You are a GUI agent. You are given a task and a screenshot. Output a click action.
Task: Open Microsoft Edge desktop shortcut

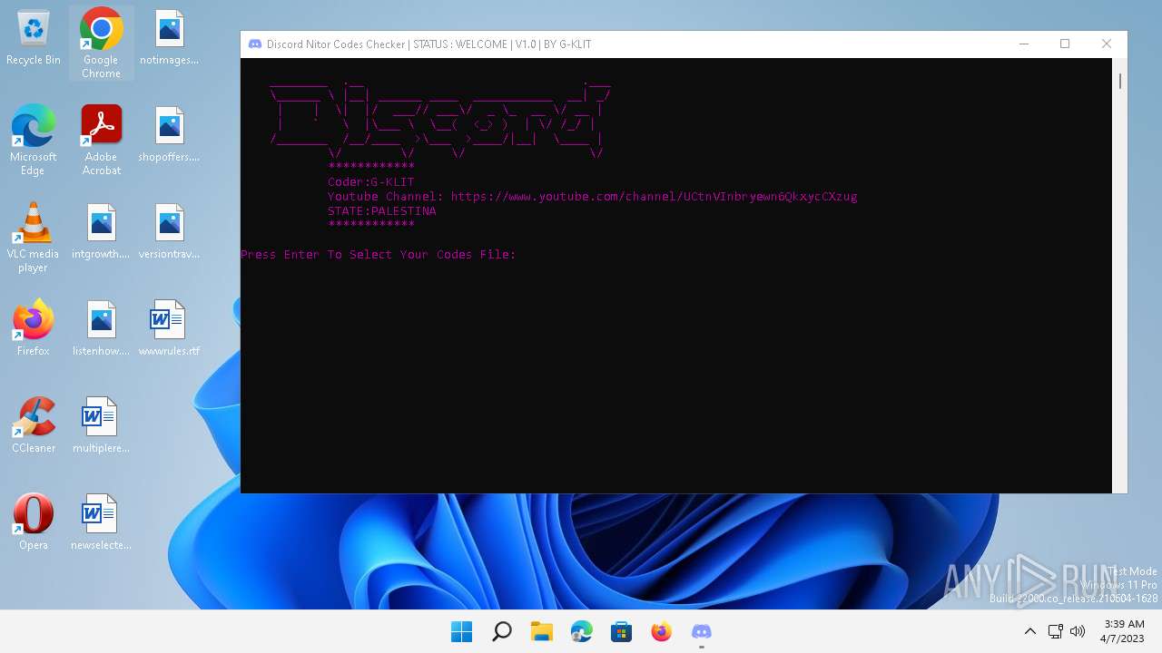(x=34, y=140)
